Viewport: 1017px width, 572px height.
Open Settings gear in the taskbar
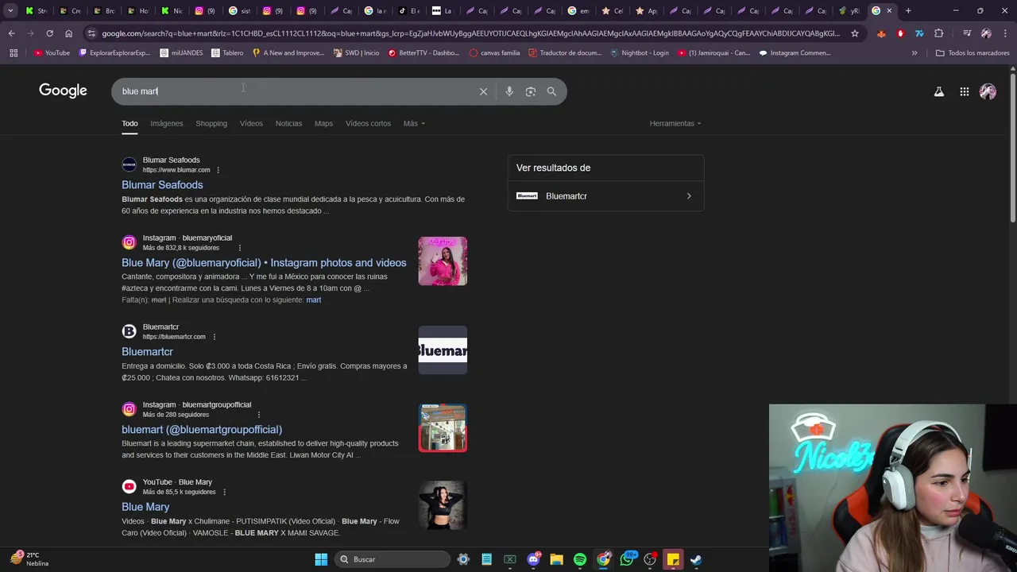pyautogui.click(x=463, y=559)
